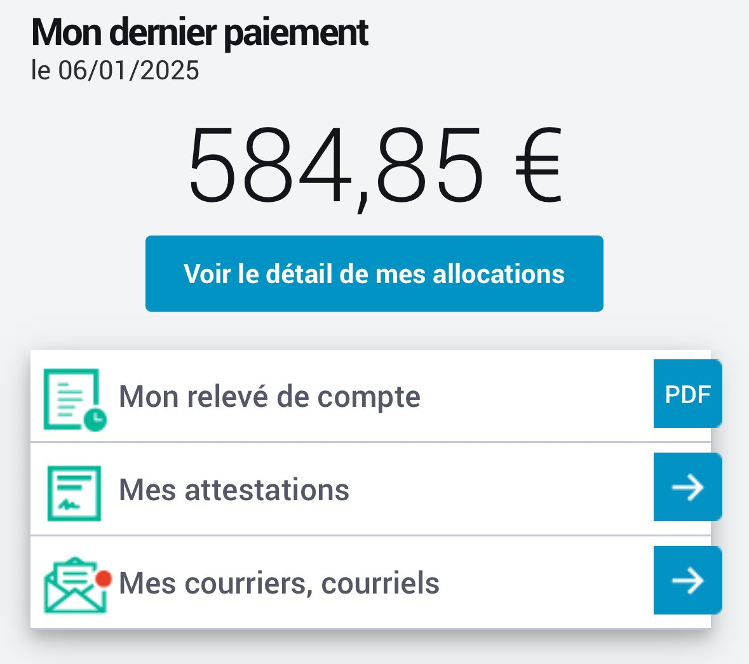Select the Mon dernier paiement heading
The height and width of the screenshot is (664, 749).
point(199,32)
